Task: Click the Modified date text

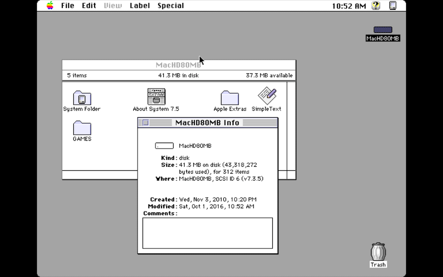Action: [x=217, y=206]
